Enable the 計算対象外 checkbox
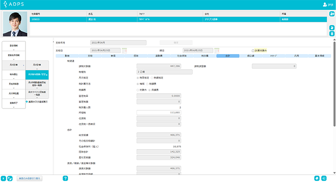This screenshot has height=184, width=336. 253,50
